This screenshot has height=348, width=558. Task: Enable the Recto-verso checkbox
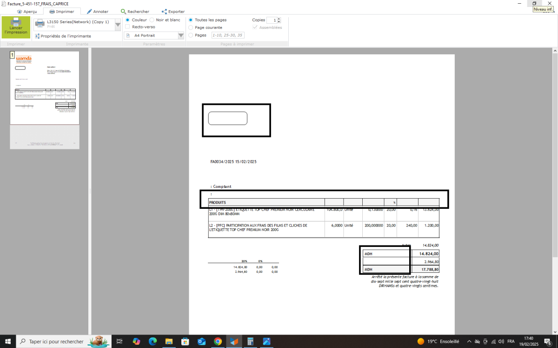(x=128, y=27)
